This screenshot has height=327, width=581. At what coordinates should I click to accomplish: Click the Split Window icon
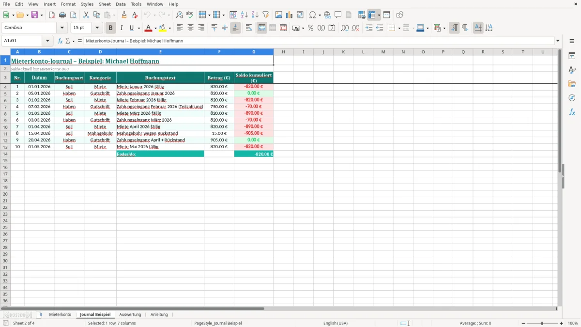pos(387,15)
